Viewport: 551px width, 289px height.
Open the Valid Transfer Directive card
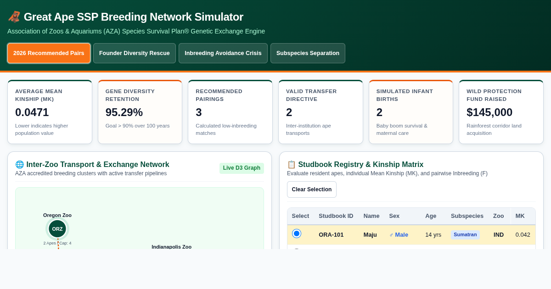pyautogui.click(x=320, y=112)
